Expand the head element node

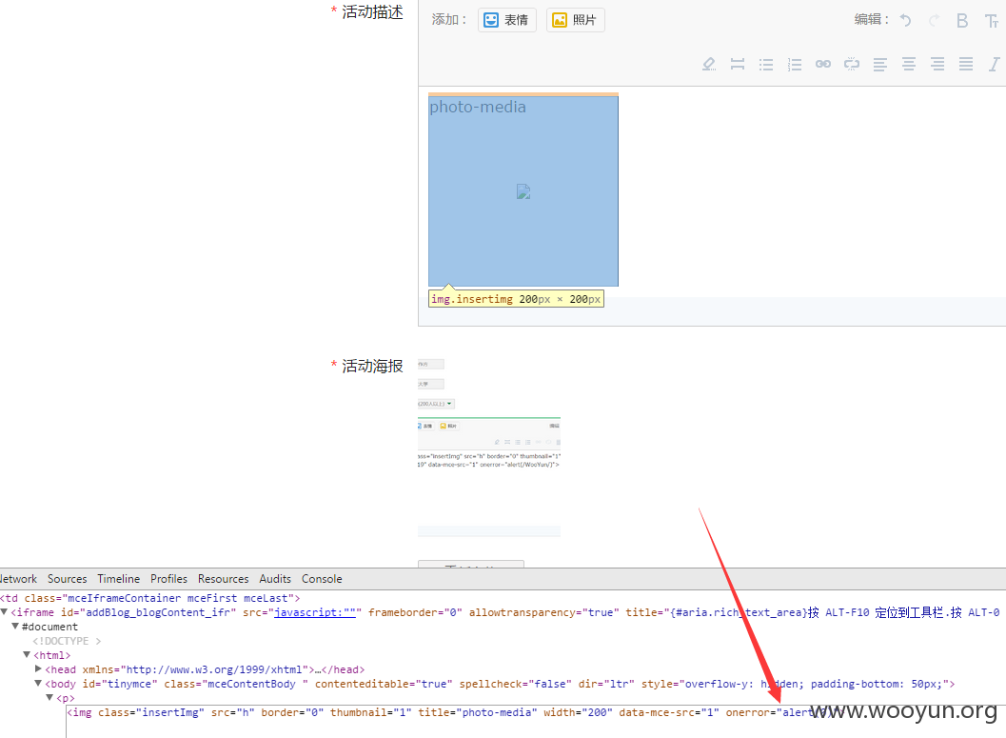tap(38, 668)
